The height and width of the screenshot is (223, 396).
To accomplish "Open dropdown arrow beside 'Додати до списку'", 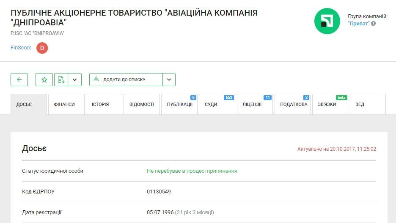I will coord(169,79).
